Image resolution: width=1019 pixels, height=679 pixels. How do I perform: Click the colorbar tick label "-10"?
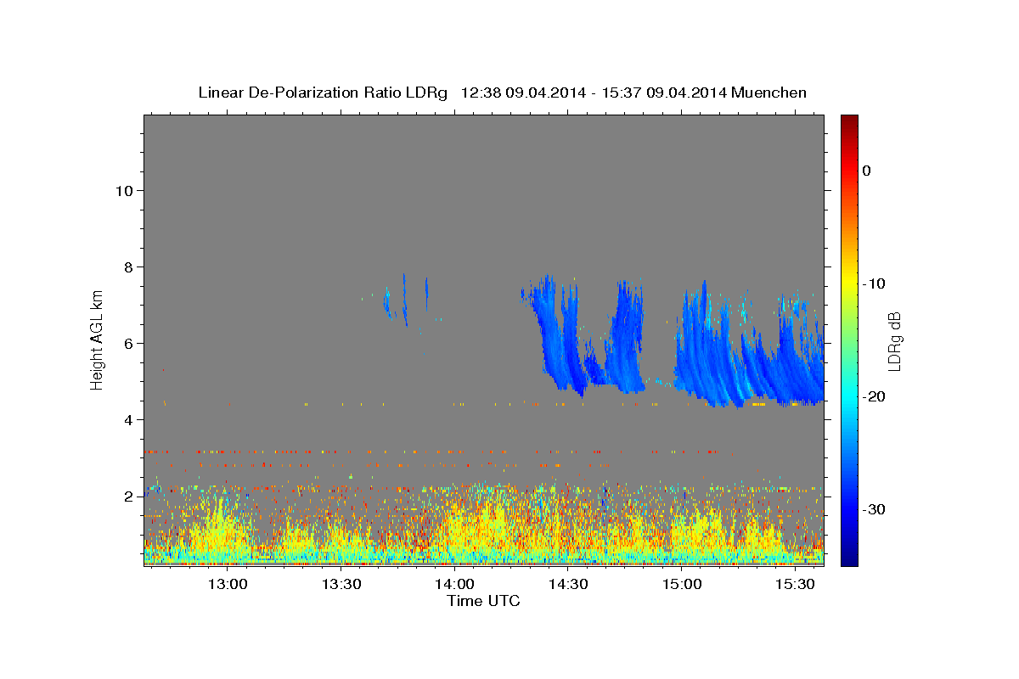874,283
